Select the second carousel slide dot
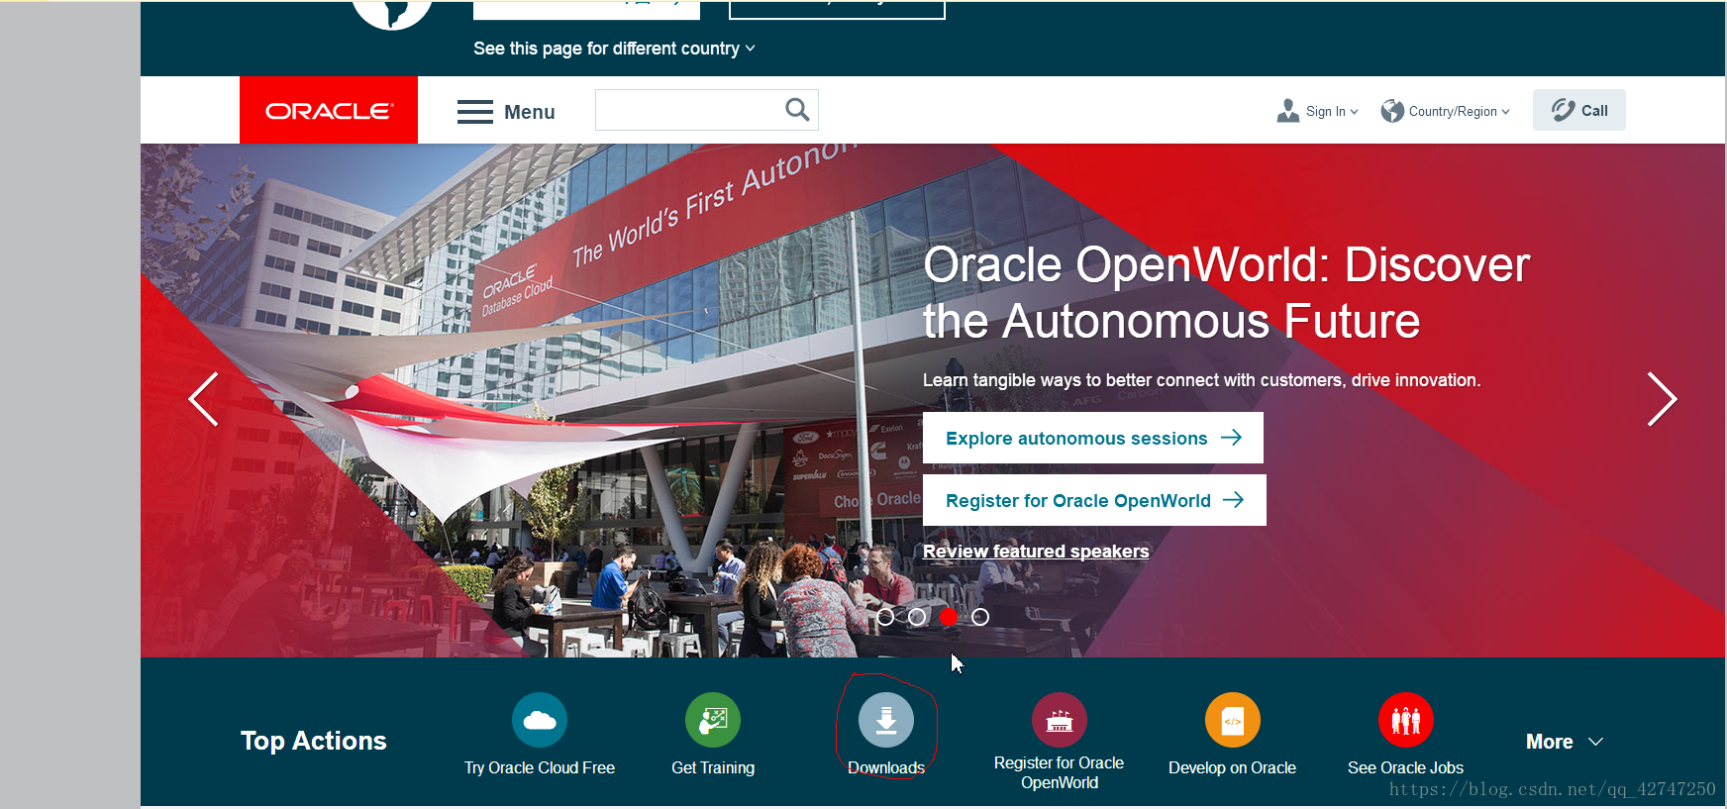 coord(917,617)
